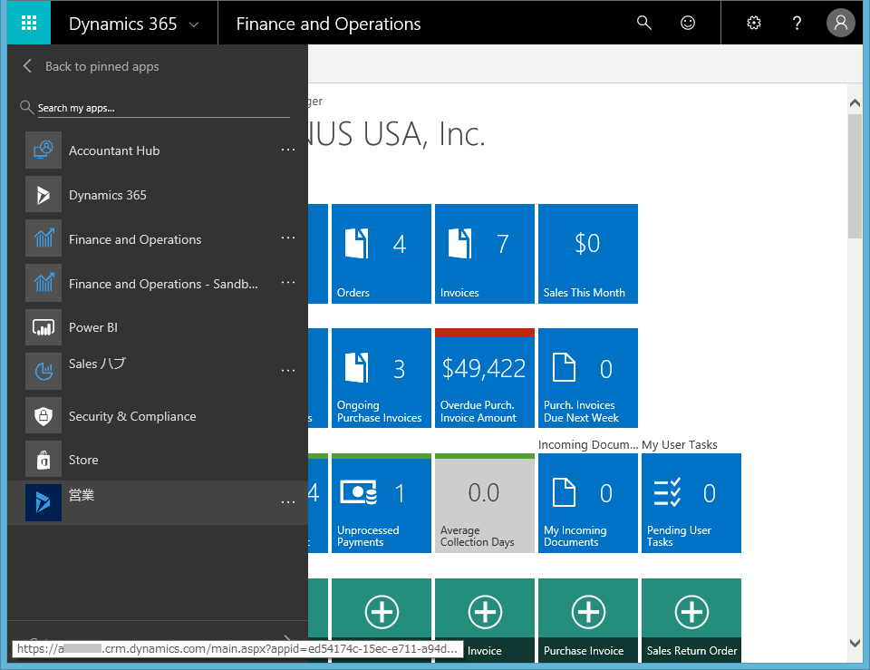Click the scrollbar up arrow
870x670 pixels.
855,102
